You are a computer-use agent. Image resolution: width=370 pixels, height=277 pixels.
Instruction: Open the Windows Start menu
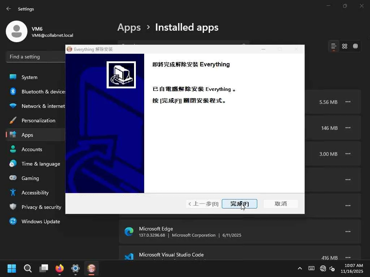[12, 268]
